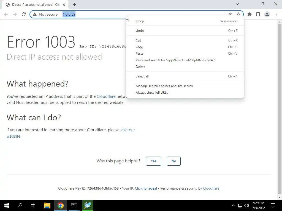Click the Not secure warning icon

coord(35,14)
